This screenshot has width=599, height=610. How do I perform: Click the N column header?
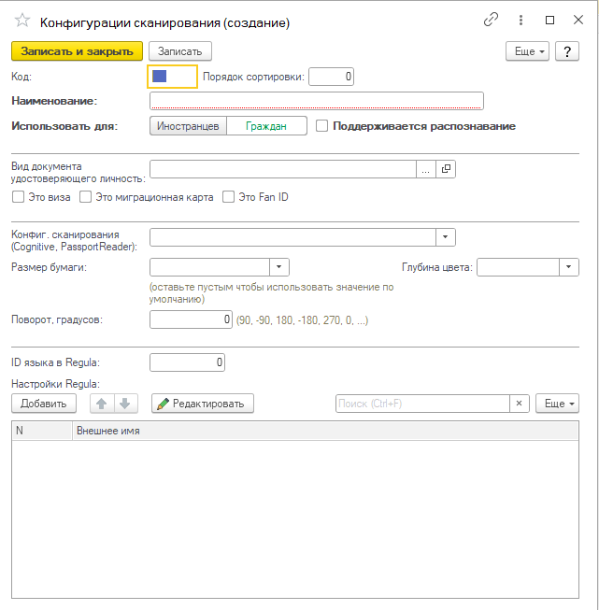coord(42,431)
